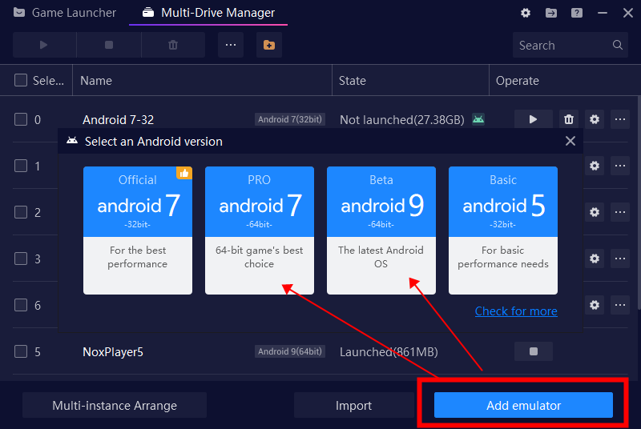Click the batch stop toolbar button
Image resolution: width=641 pixels, height=429 pixels.
(109, 45)
